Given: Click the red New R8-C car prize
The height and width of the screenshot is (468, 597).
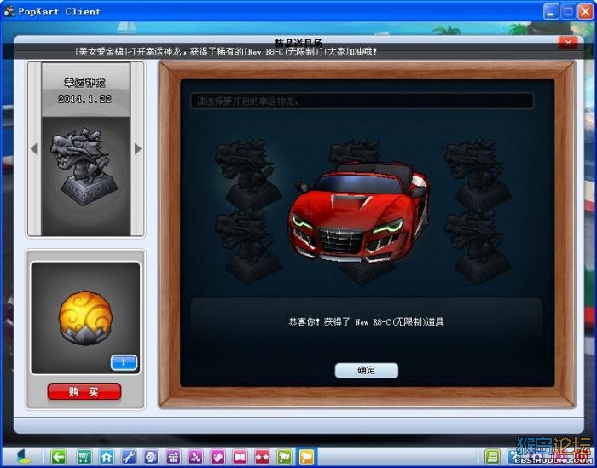Looking at the screenshot, I should click(359, 213).
